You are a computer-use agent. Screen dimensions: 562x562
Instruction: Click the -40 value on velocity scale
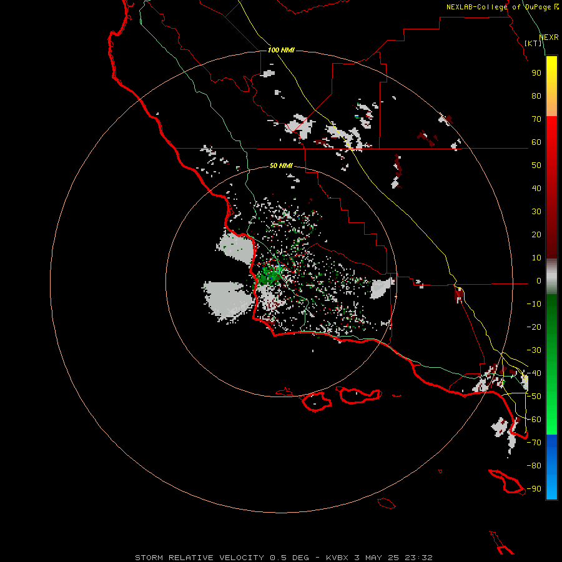point(534,373)
